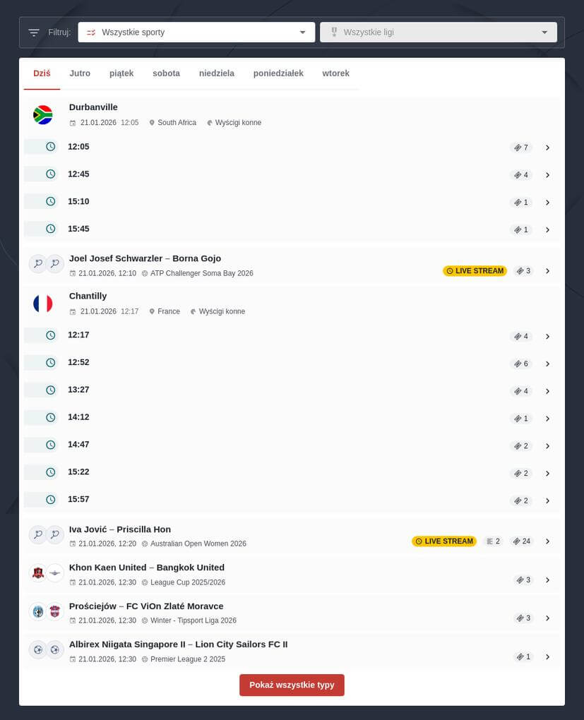Image resolution: width=584 pixels, height=720 pixels.
Task: Switch to the sobota tab
Action: (166, 73)
